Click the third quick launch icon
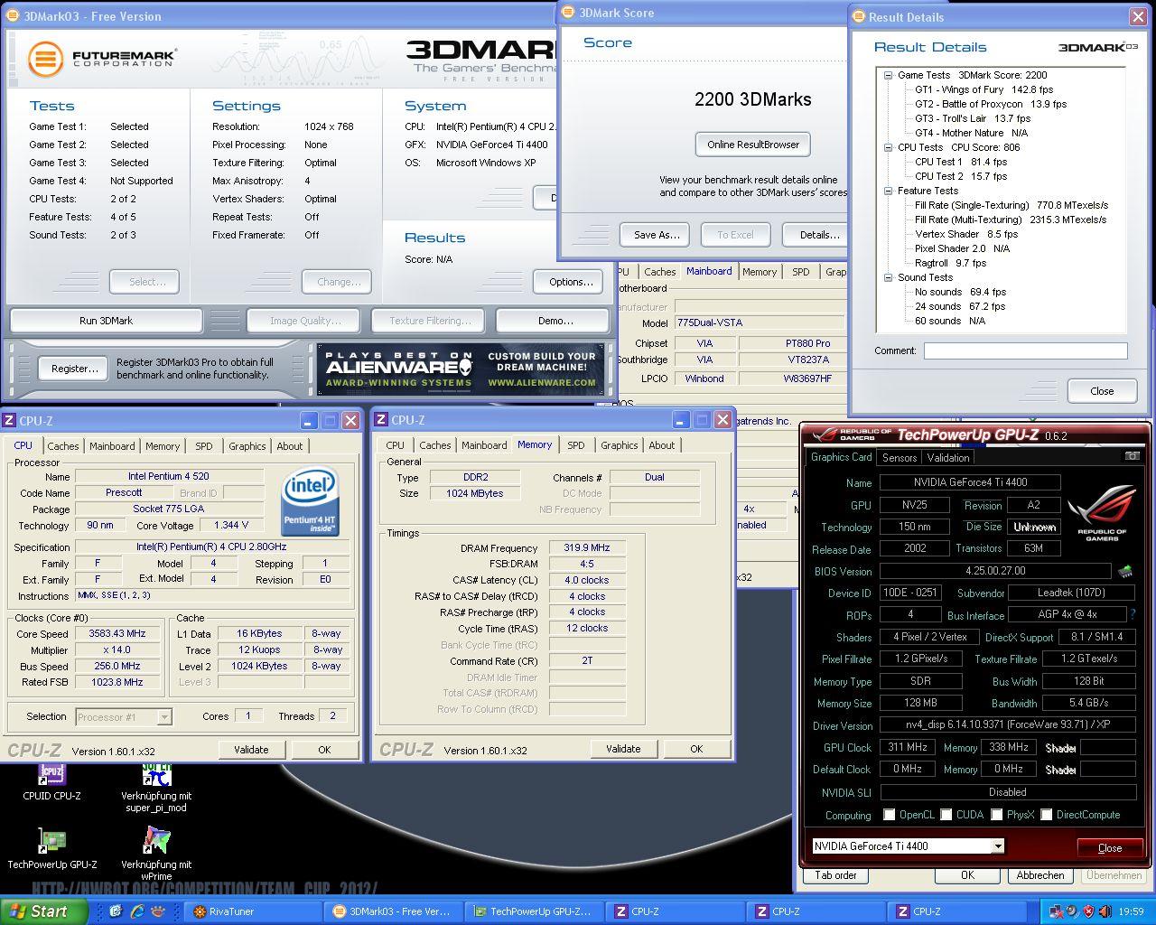Screen dimensions: 1156x925 (x=158, y=911)
